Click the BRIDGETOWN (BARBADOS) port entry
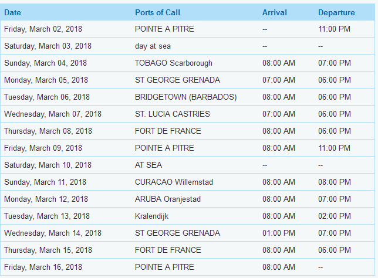Screen dimensions: 378x278 coord(185,97)
